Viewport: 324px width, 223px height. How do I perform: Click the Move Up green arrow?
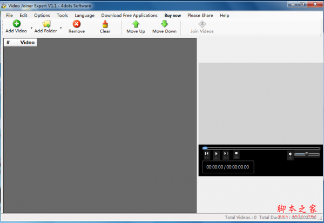click(x=136, y=24)
